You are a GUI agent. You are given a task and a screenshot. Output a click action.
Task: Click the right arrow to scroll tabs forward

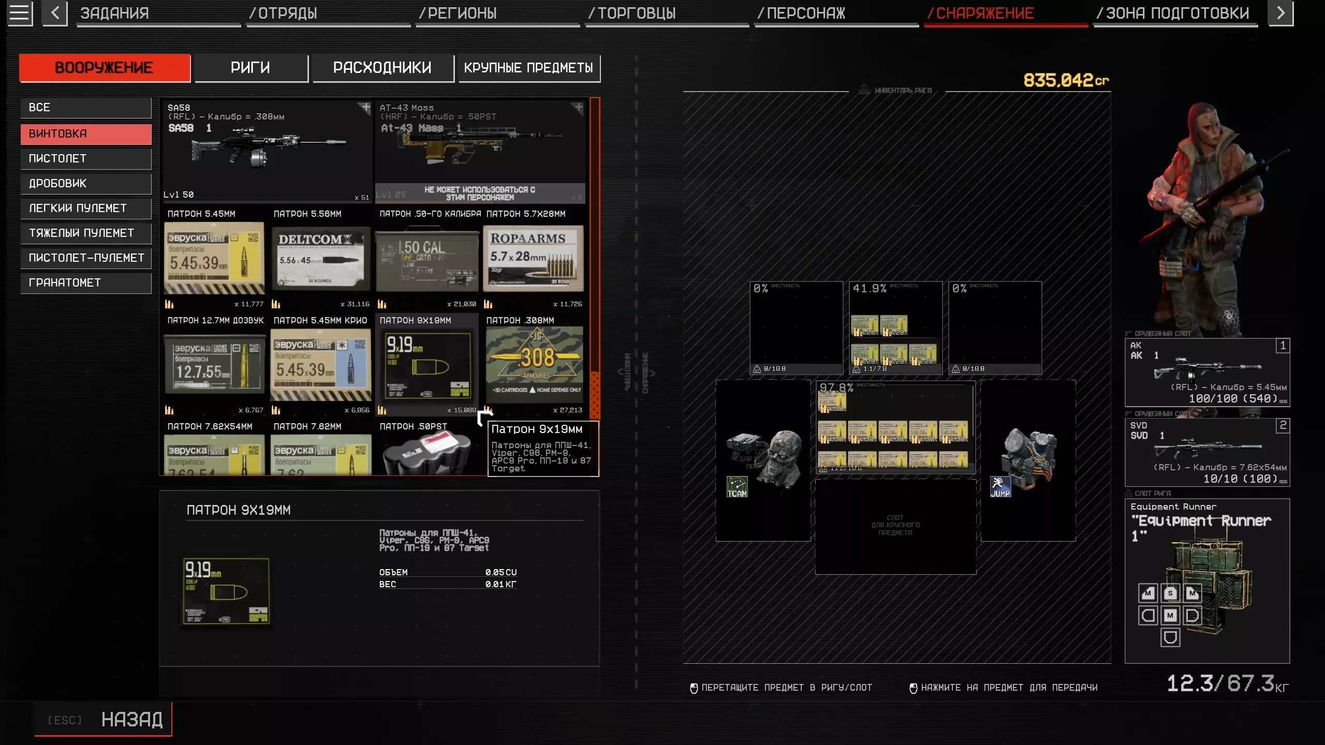click(1280, 13)
